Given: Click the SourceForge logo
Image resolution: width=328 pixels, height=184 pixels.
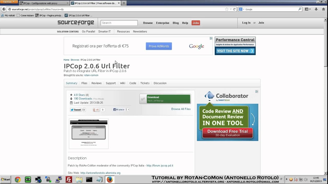Looking at the screenshot, I should pyautogui.click(x=76, y=23).
